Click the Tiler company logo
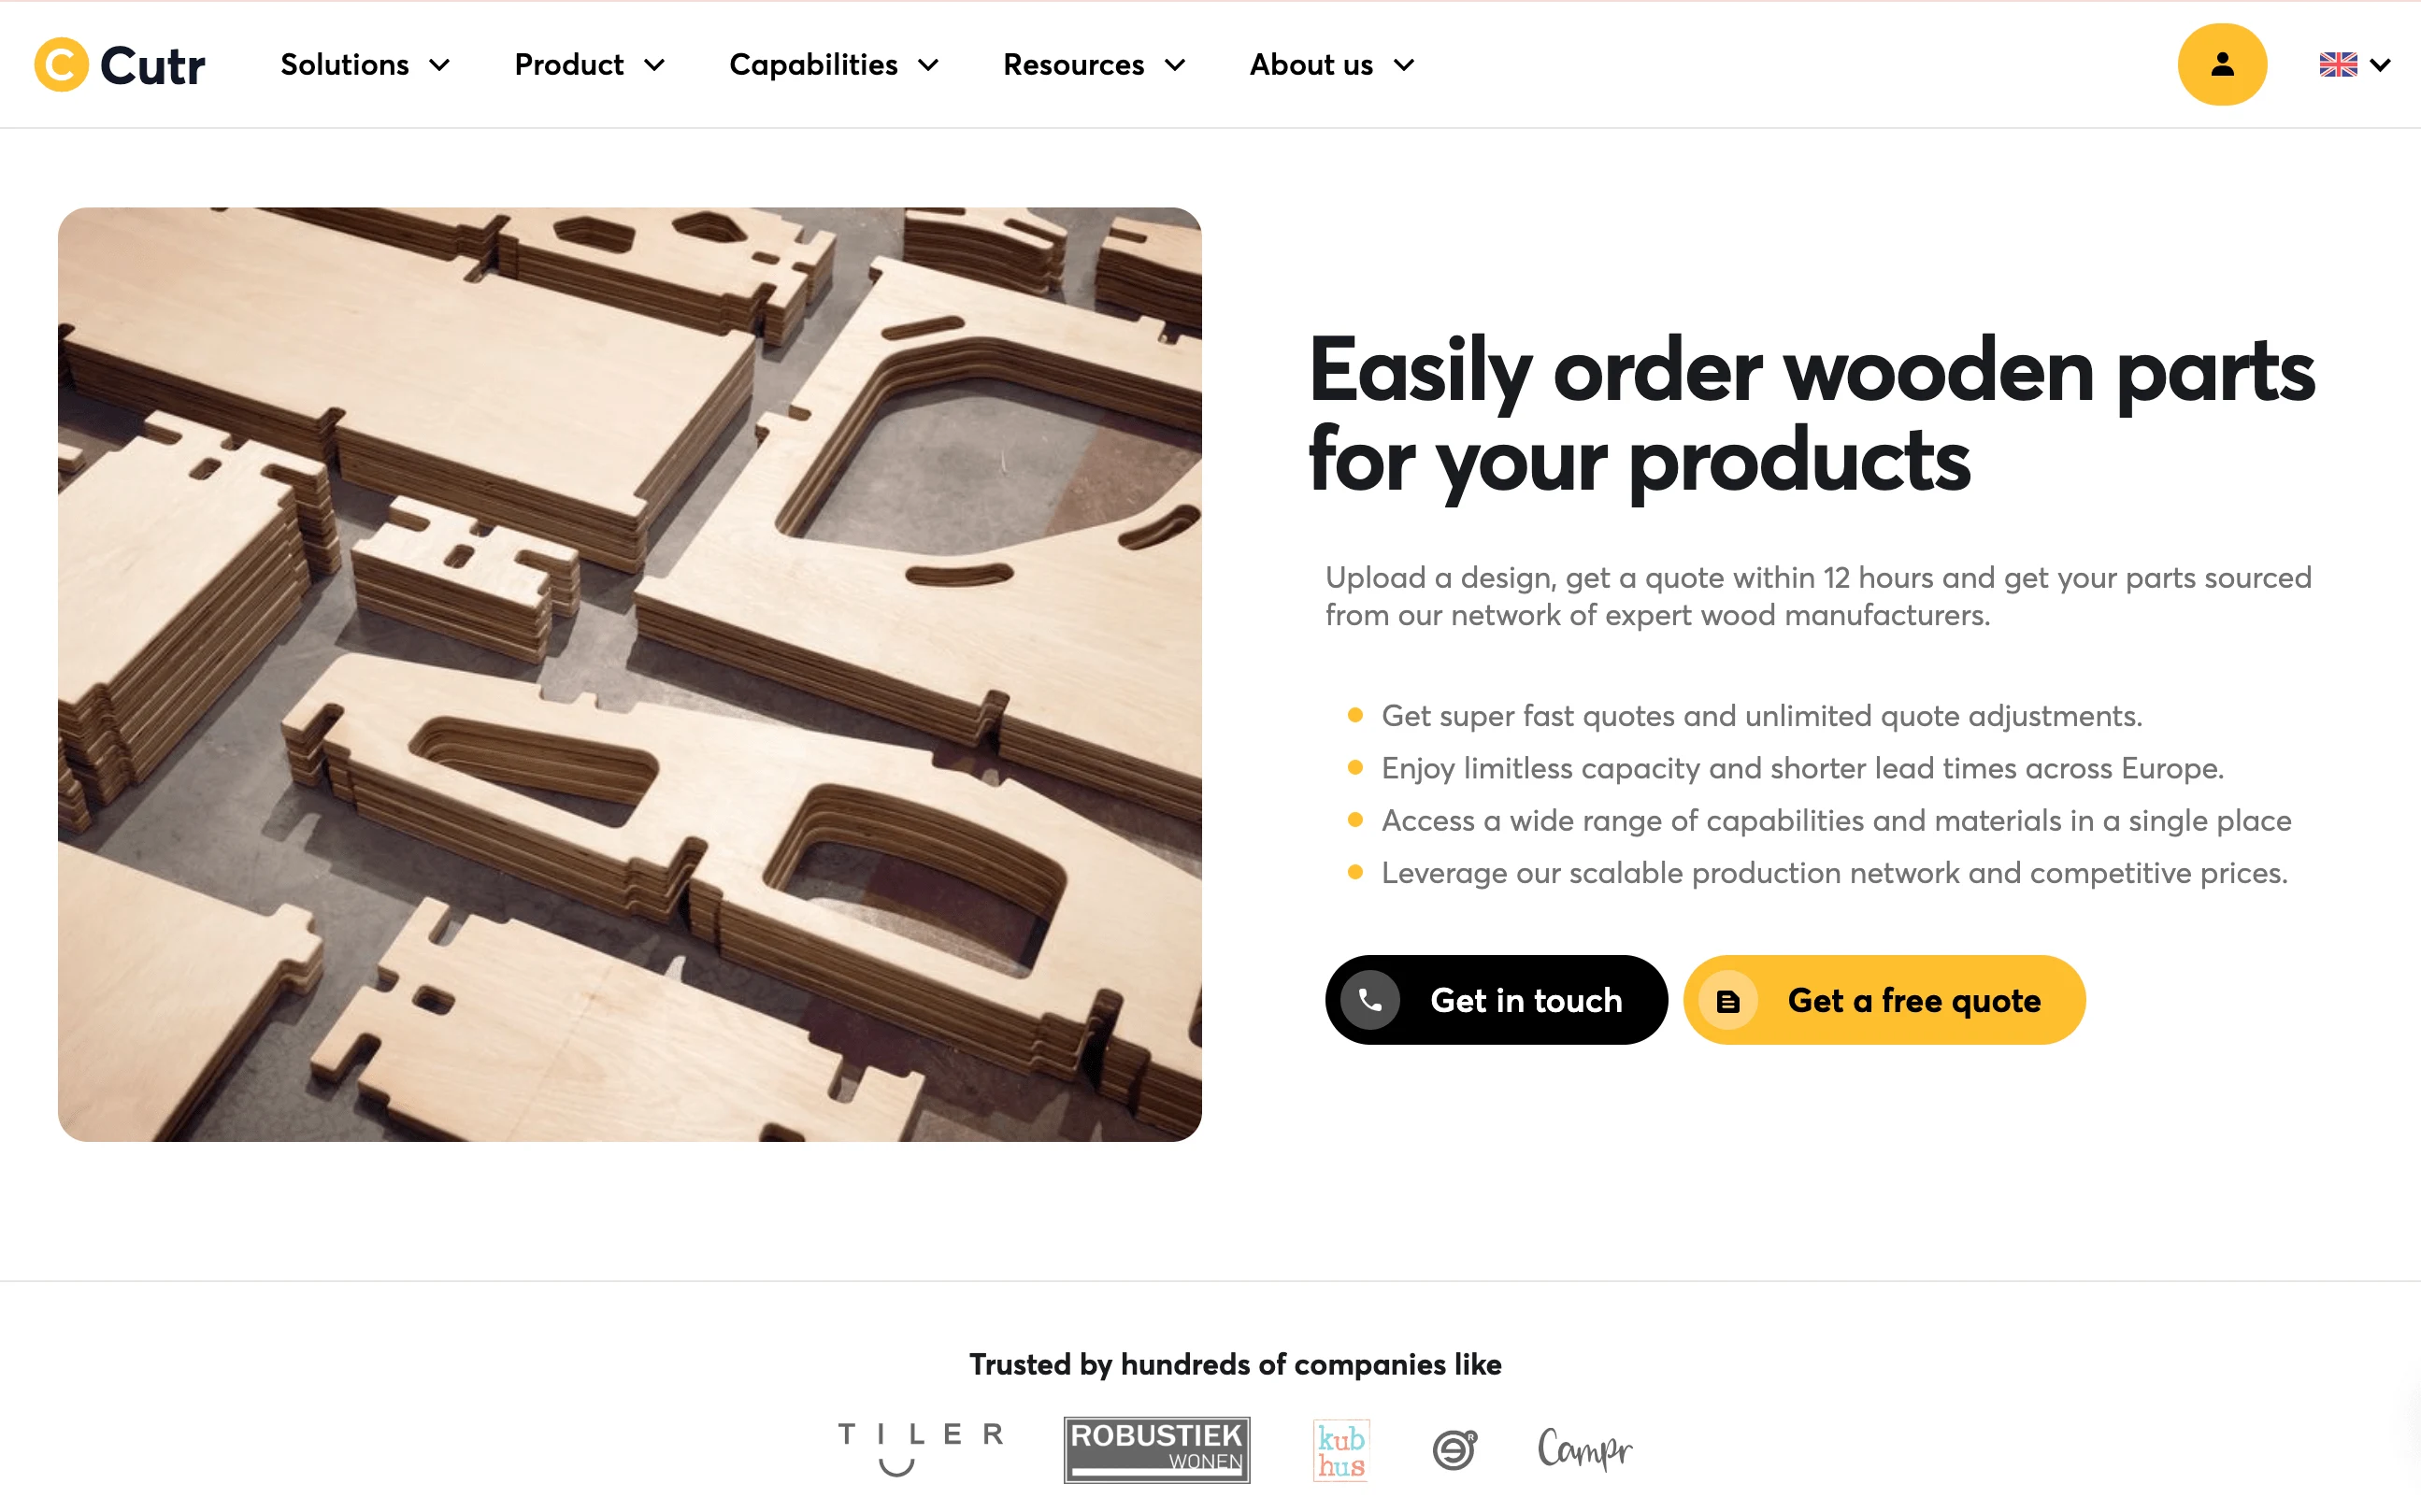The height and width of the screenshot is (1512, 2421). [918, 1446]
